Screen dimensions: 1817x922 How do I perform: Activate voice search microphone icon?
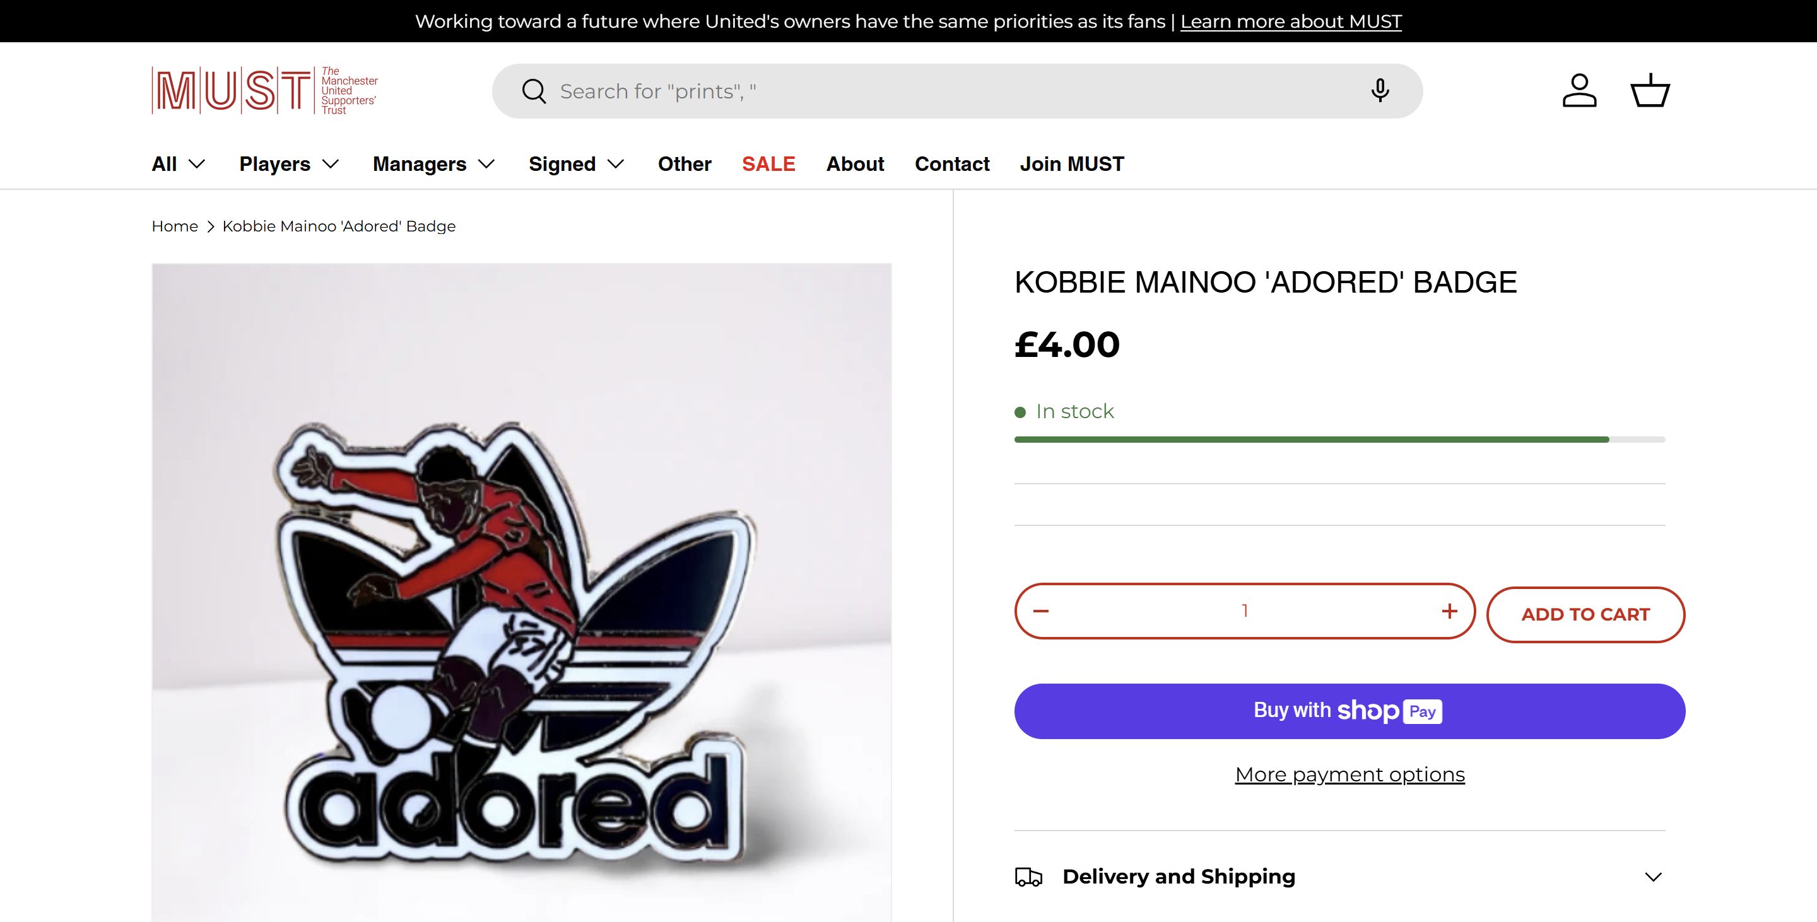1380,91
